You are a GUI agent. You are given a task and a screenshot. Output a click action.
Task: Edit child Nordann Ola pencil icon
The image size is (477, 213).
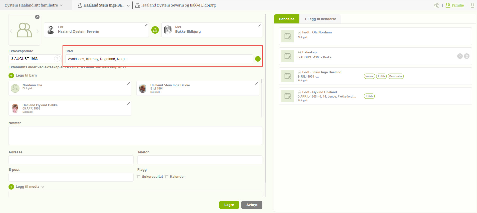pos(129,84)
